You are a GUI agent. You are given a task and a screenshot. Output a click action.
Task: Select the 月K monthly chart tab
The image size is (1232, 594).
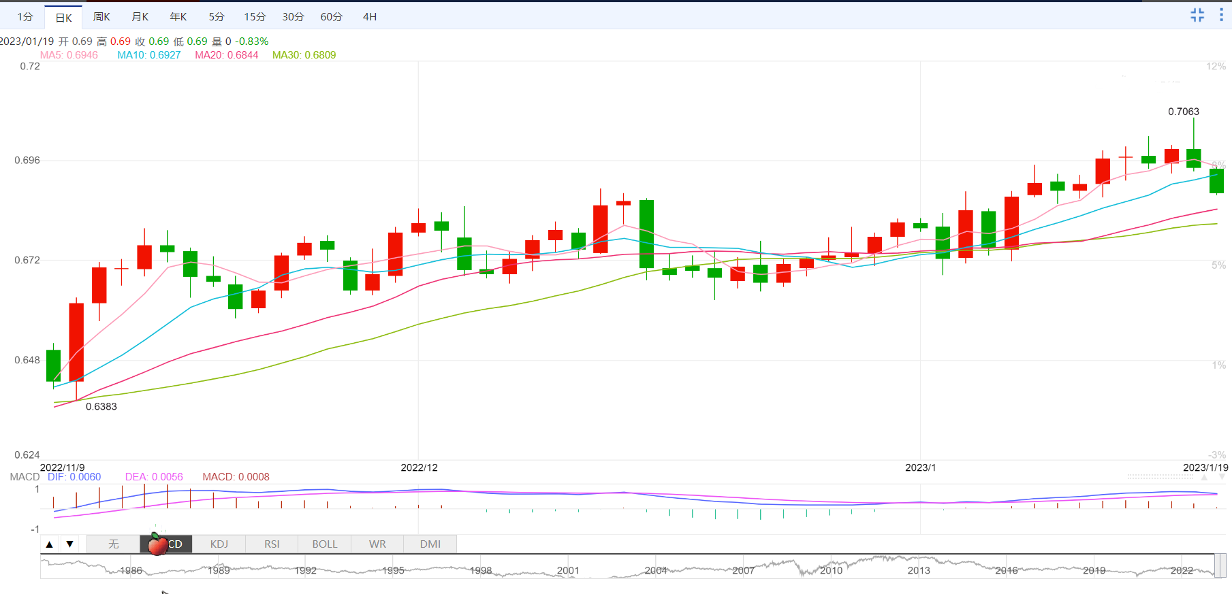tap(140, 17)
